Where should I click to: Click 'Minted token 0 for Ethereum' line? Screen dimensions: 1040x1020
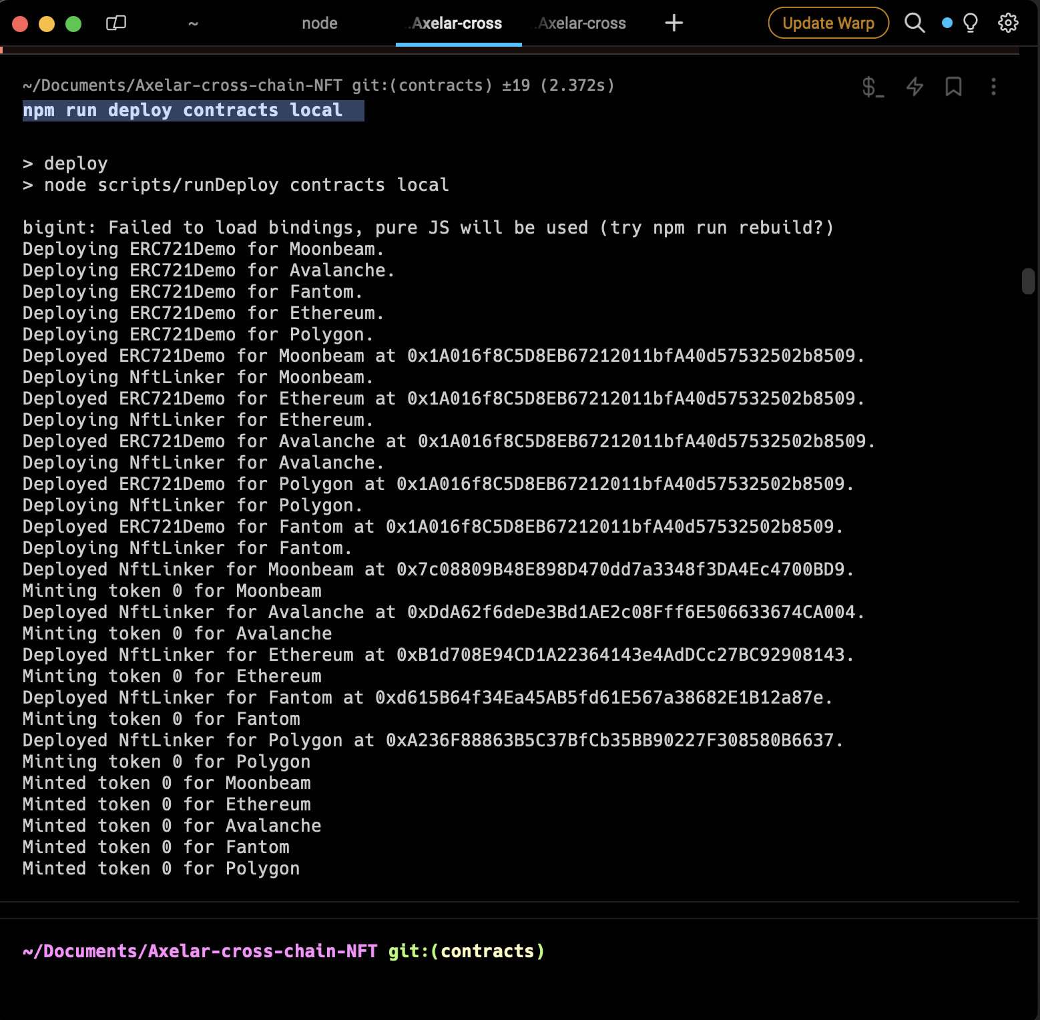pos(167,804)
